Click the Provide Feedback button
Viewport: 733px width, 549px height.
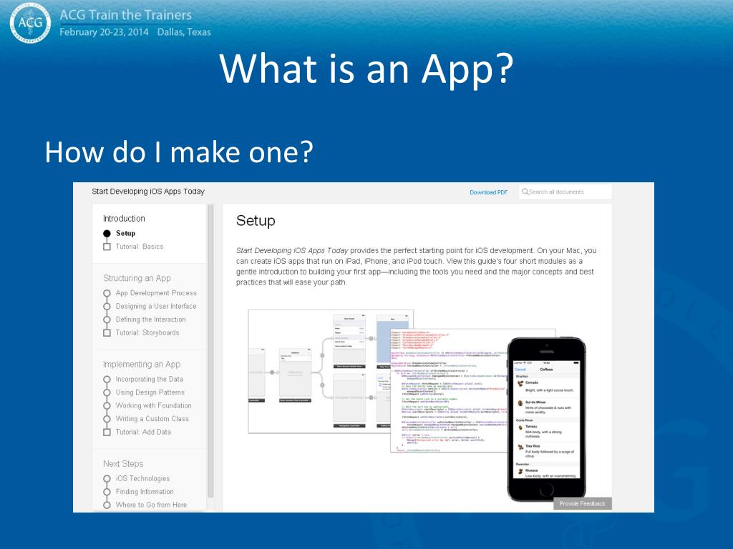coord(583,504)
